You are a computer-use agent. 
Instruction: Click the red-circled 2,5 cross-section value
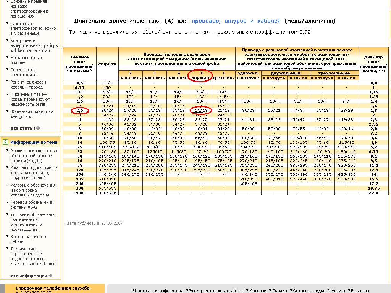[80, 110]
